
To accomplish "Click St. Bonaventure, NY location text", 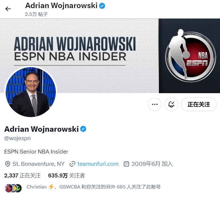I will (x=38, y=164).
